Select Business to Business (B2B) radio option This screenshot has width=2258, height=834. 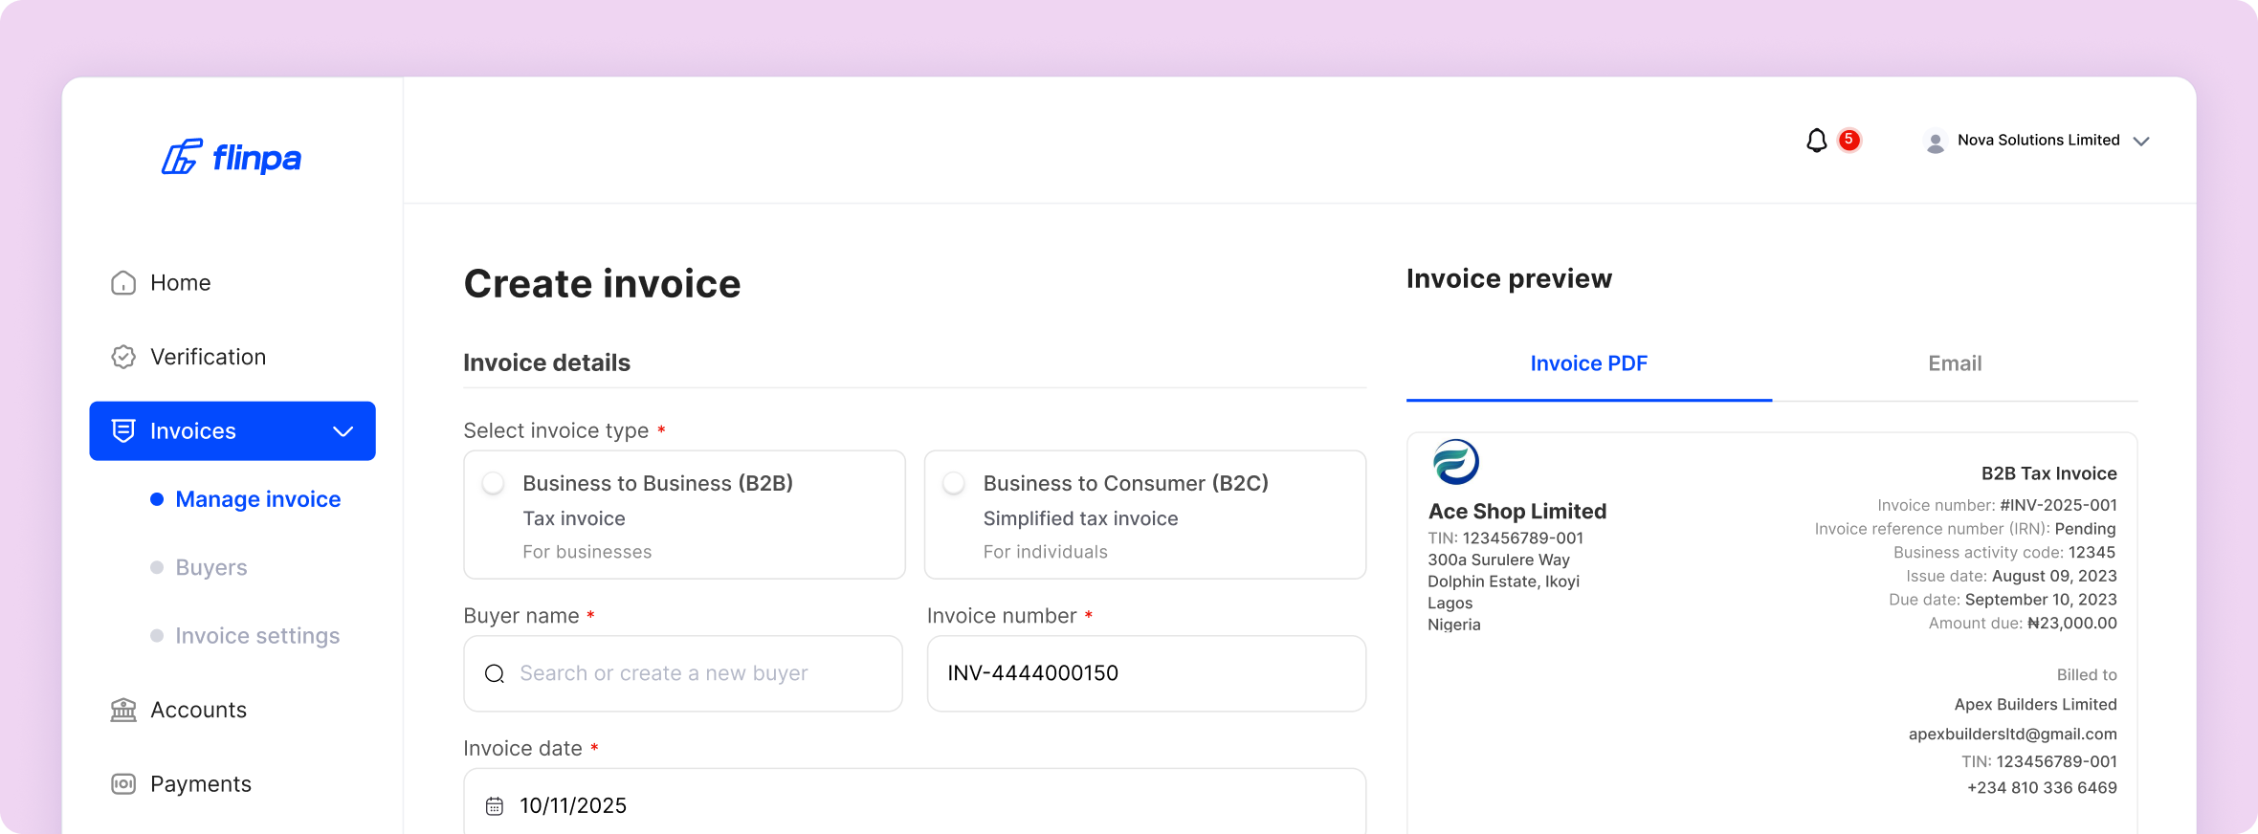(494, 484)
